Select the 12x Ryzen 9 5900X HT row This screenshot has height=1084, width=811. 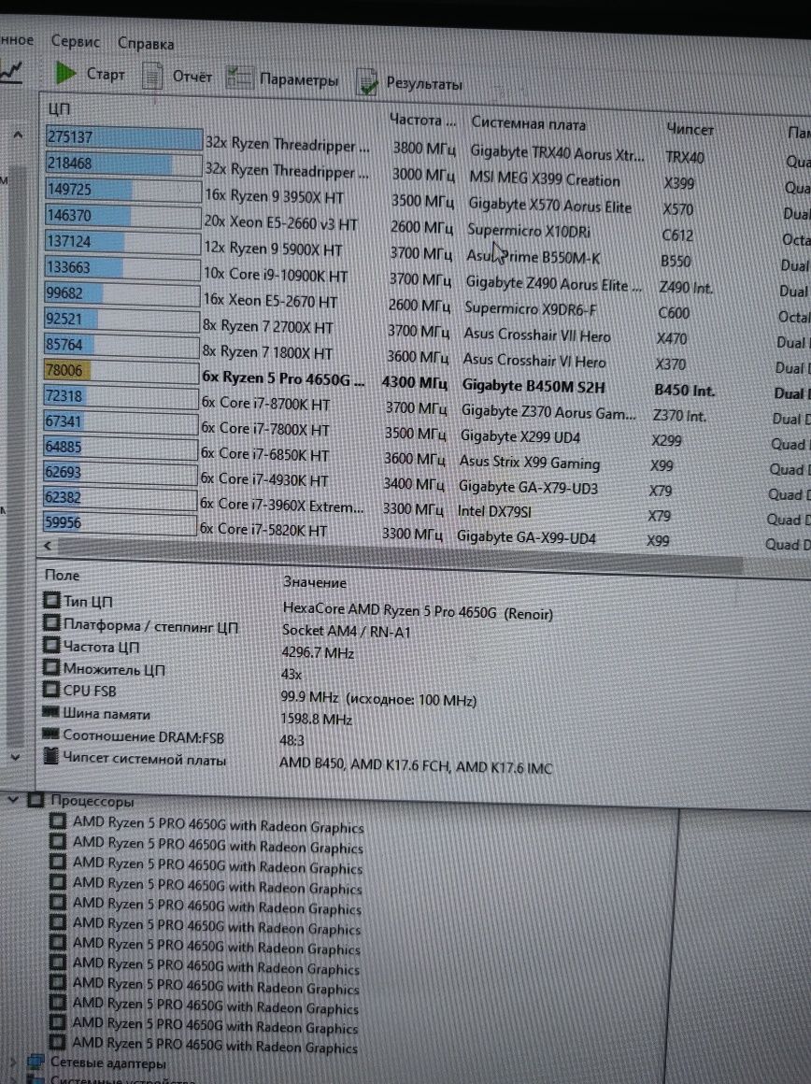273,249
